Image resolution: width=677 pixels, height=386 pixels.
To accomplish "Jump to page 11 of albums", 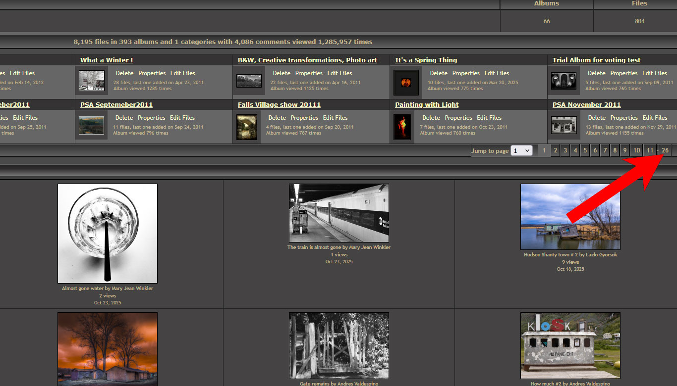I will [x=650, y=150].
